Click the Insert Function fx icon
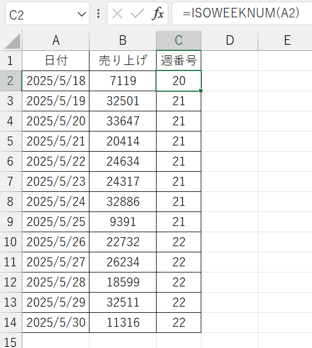 (158, 13)
